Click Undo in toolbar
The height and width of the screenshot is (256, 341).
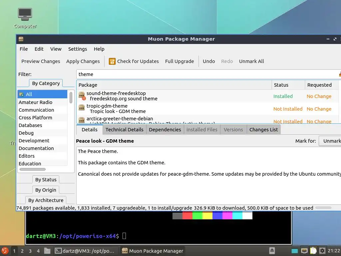pos(209,61)
